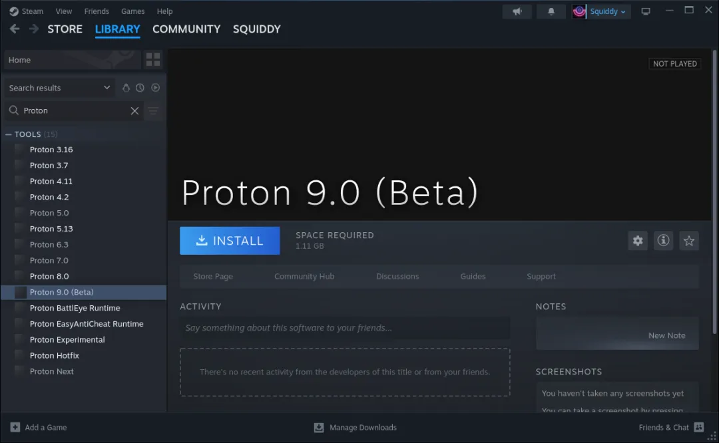
Task: Click the search magnifier icon
Action: 14,110
